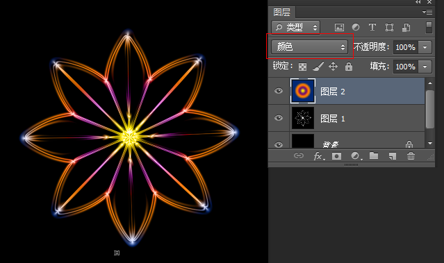Filter layers by smart object icon
Screen dimensions: 444x263
pos(406,28)
